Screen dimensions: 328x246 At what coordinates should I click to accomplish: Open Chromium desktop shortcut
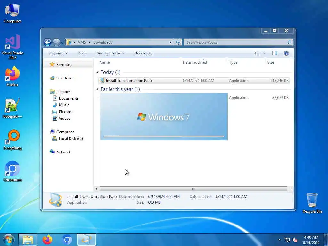[x=12, y=172]
